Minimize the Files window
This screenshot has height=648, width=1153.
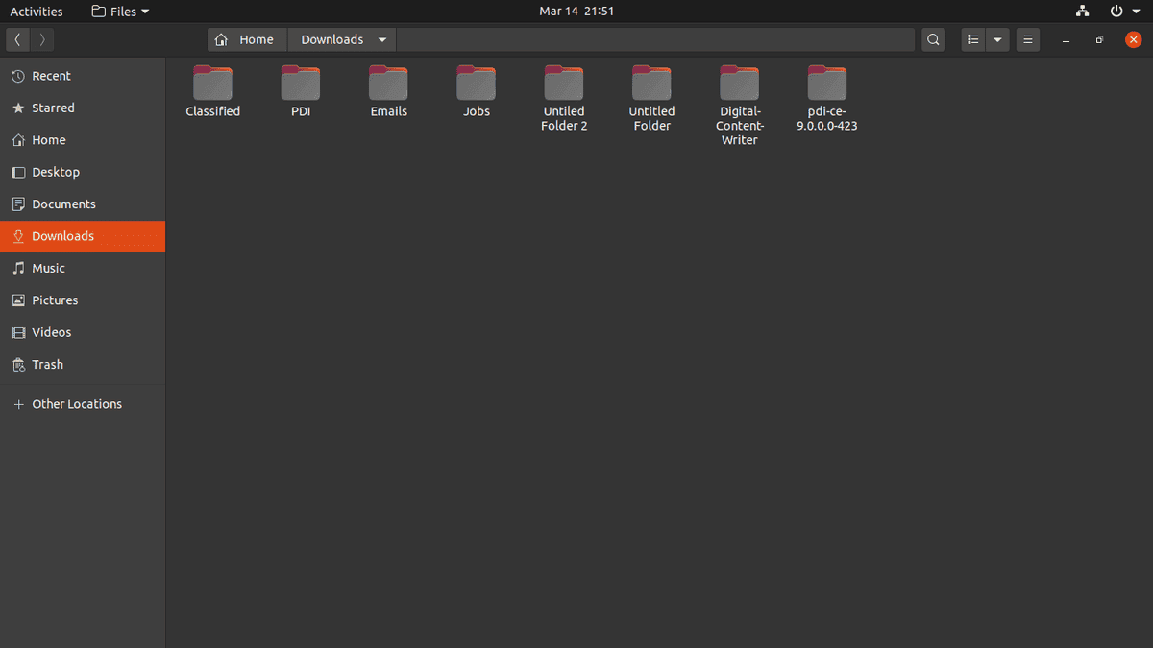(x=1067, y=40)
